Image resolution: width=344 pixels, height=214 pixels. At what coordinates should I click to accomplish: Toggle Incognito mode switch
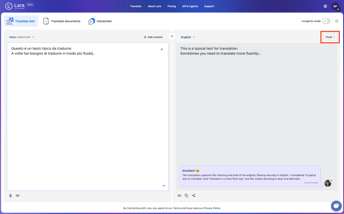point(326,21)
